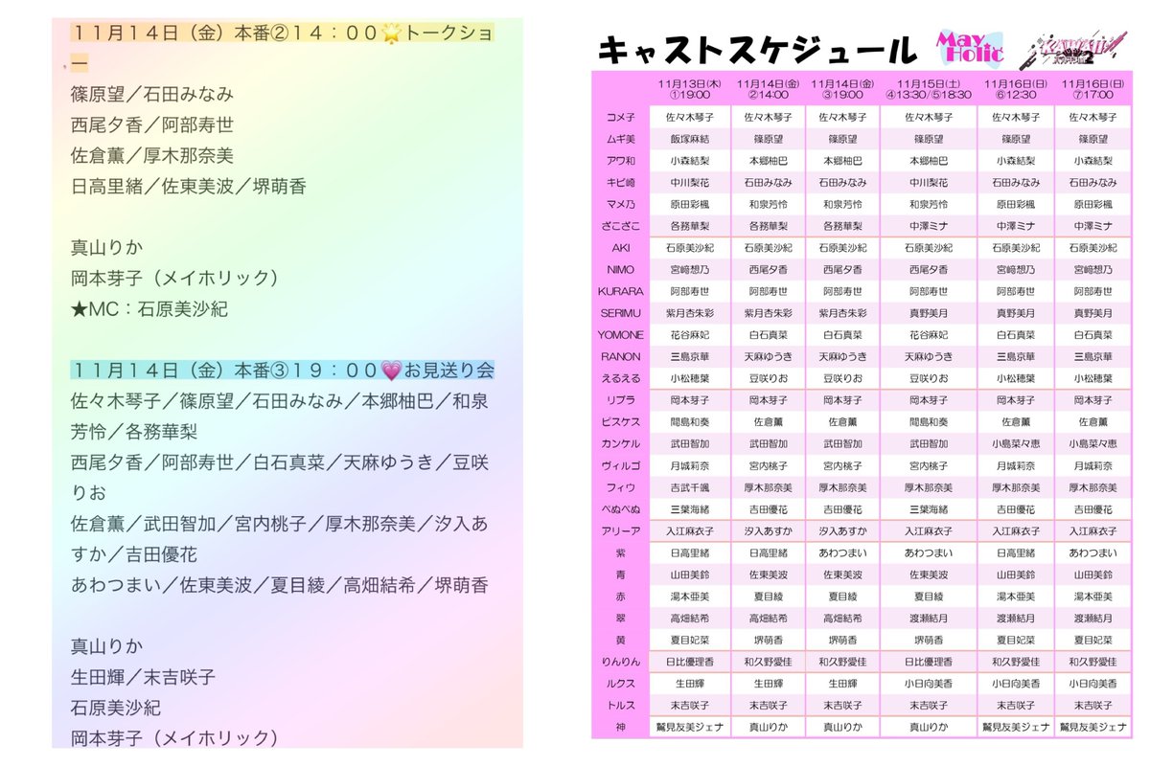The width and height of the screenshot is (1150, 766).
Task: Click 日比優理香 in the 11月13日 column
Action: pos(689,663)
